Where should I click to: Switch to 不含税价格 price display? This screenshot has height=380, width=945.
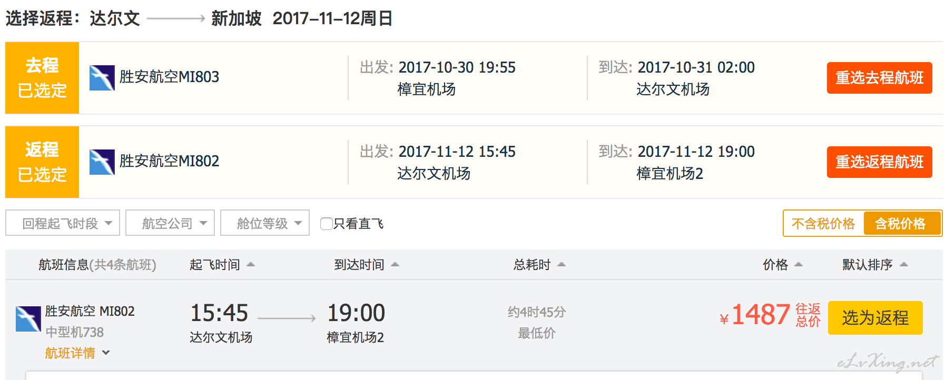823,224
